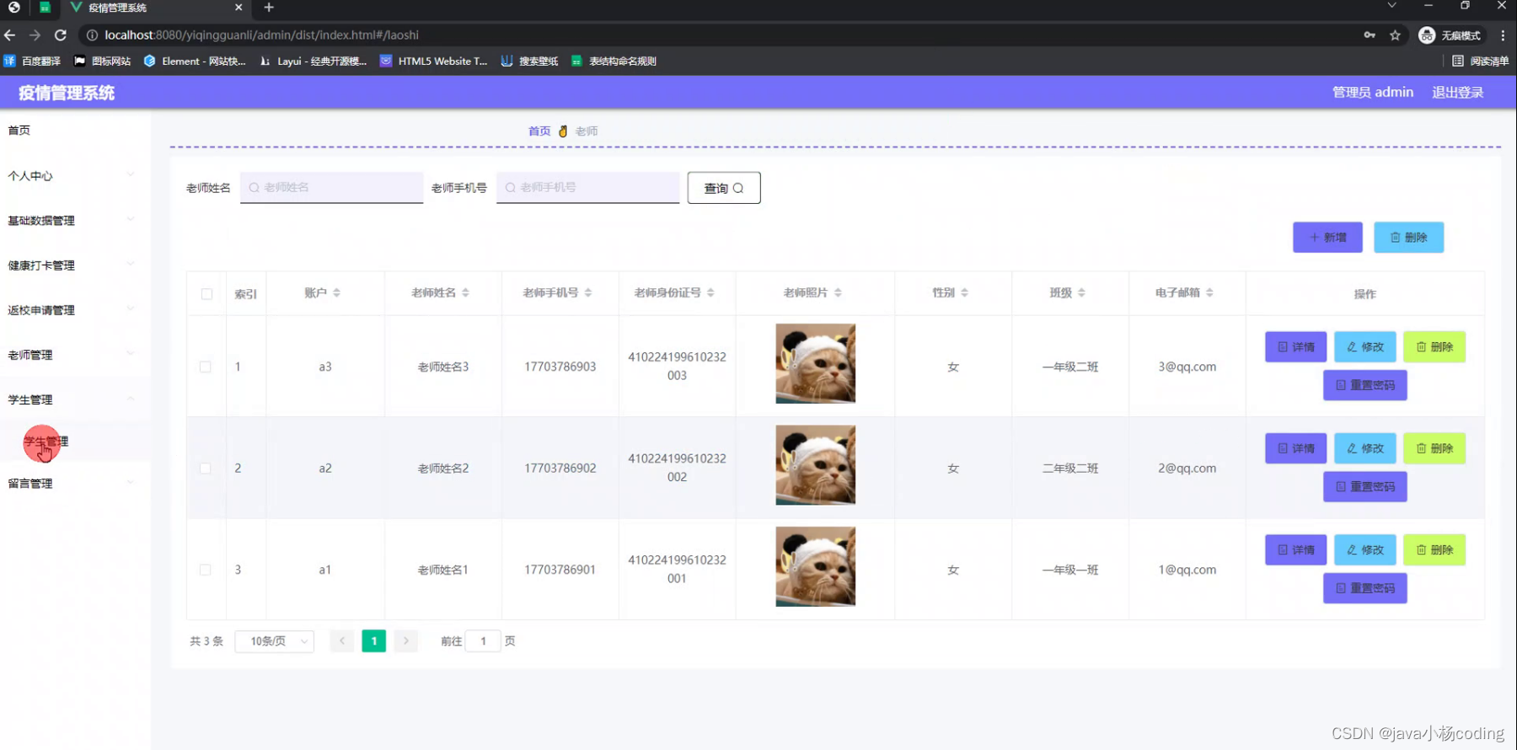This screenshot has height=750, width=1517.
Task: Click the 首页 breadcrumb link
Action: [x=539, y=131]
